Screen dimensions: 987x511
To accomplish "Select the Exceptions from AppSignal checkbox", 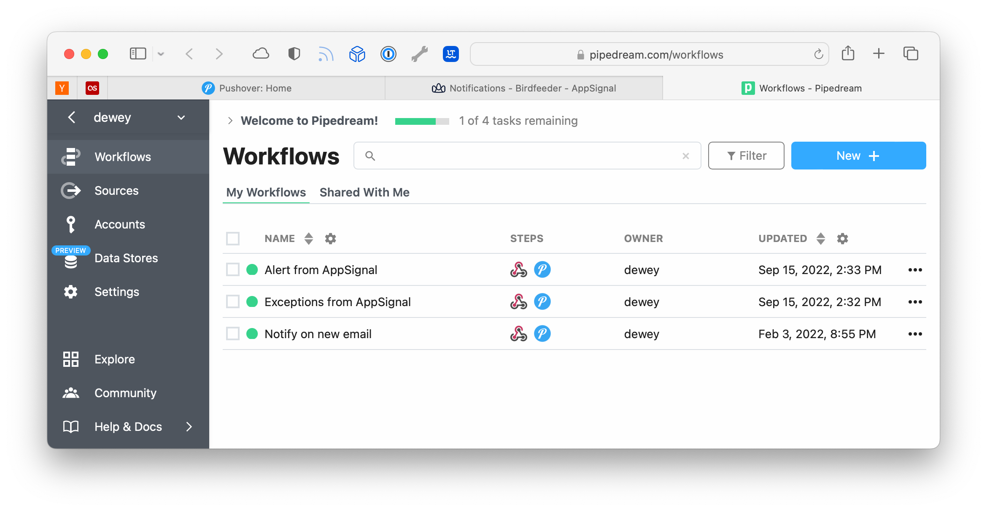I will pos(233,302).
